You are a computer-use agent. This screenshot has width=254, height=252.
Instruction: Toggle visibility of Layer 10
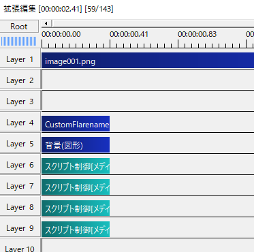pyautogui.click(x=20, y=247)
